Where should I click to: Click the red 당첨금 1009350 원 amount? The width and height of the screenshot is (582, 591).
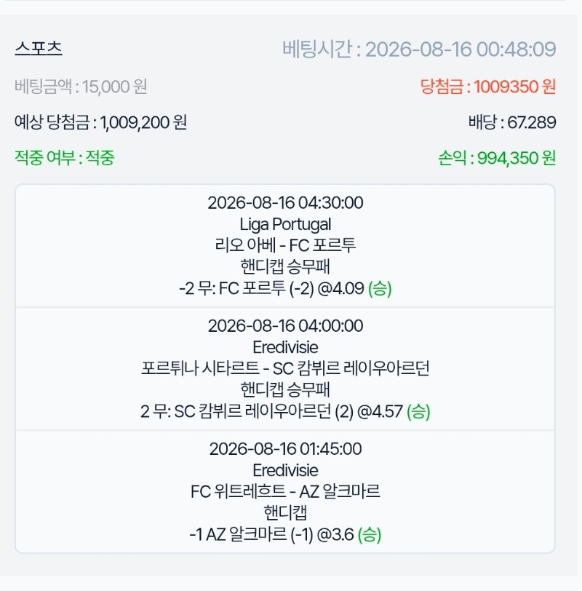coord(488,87)
